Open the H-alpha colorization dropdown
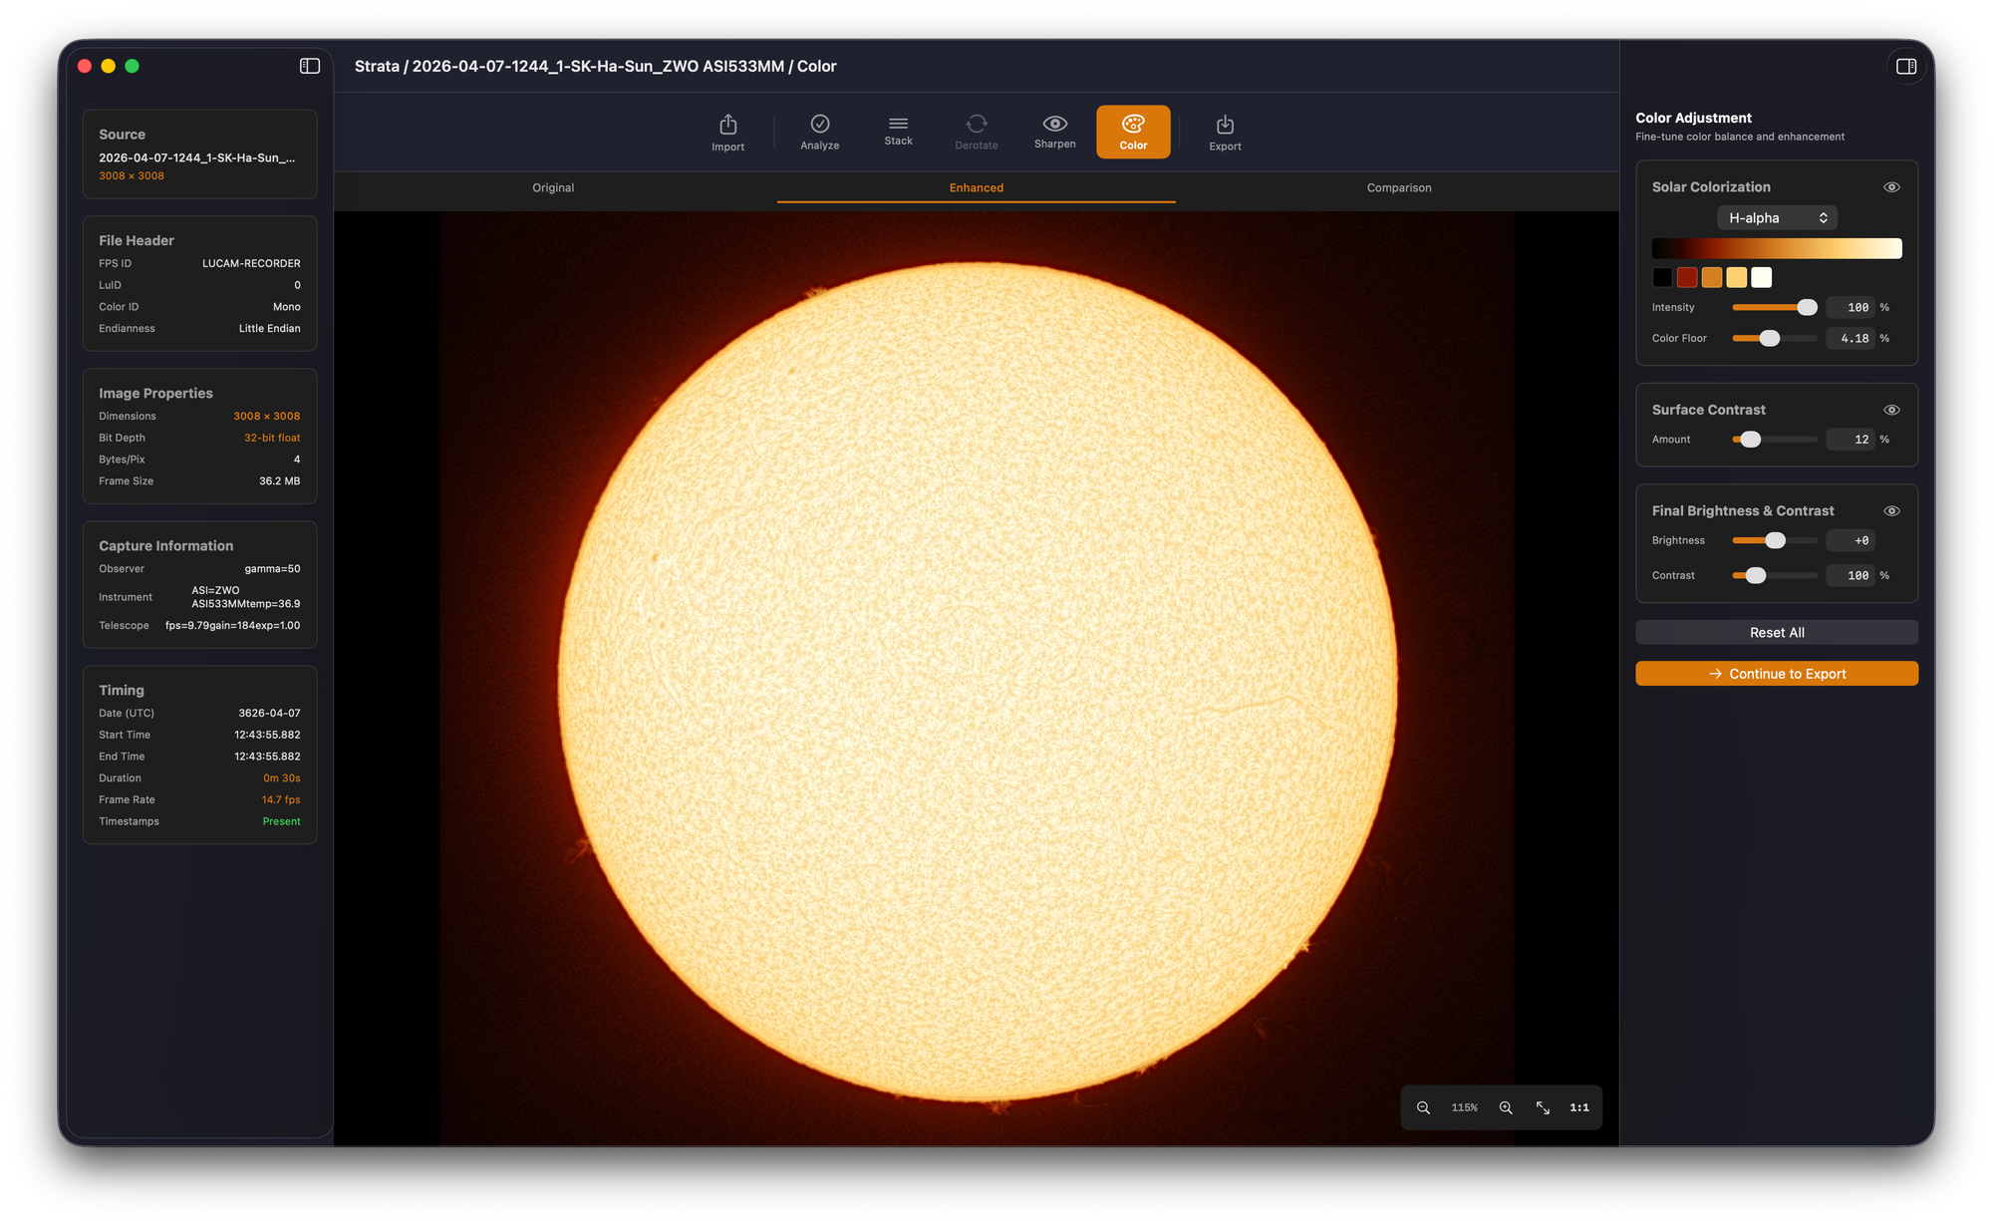The image size is (1993, 1223). coord(1777,218)
